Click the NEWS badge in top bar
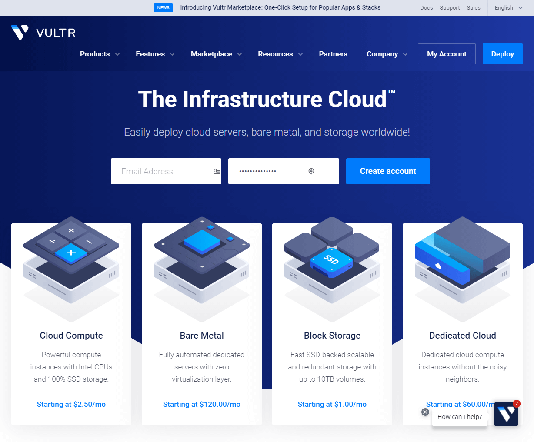Screen dimensions: 534x442 click(x=164, y=8)
